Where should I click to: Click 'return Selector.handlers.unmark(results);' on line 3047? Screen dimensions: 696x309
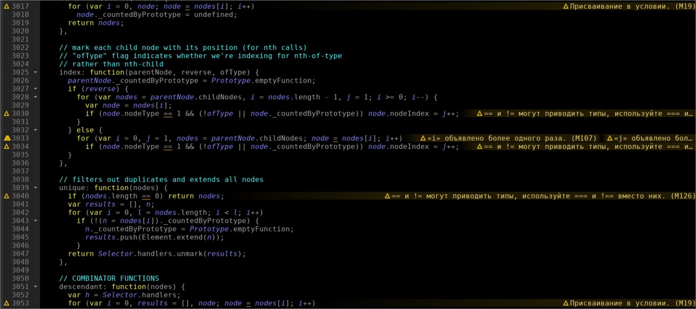coord(157,254)
